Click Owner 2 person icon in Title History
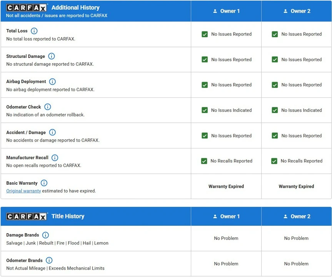Image resolution: width=332 pixels, height=277 pixels. click(x=285, y=217)
